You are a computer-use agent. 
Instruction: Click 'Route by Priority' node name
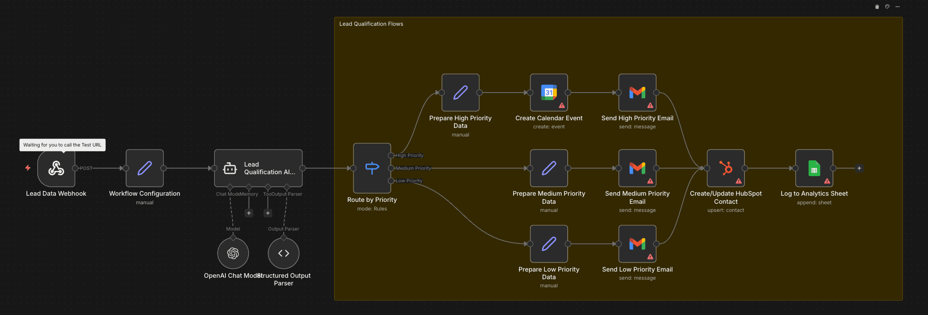click(x=372, y=199)
